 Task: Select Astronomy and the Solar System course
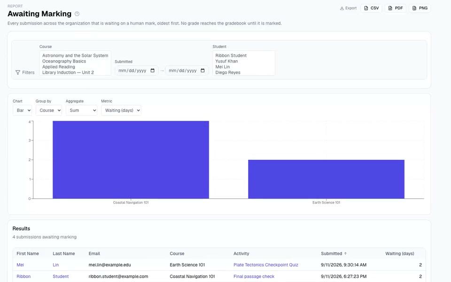[75, 55]
